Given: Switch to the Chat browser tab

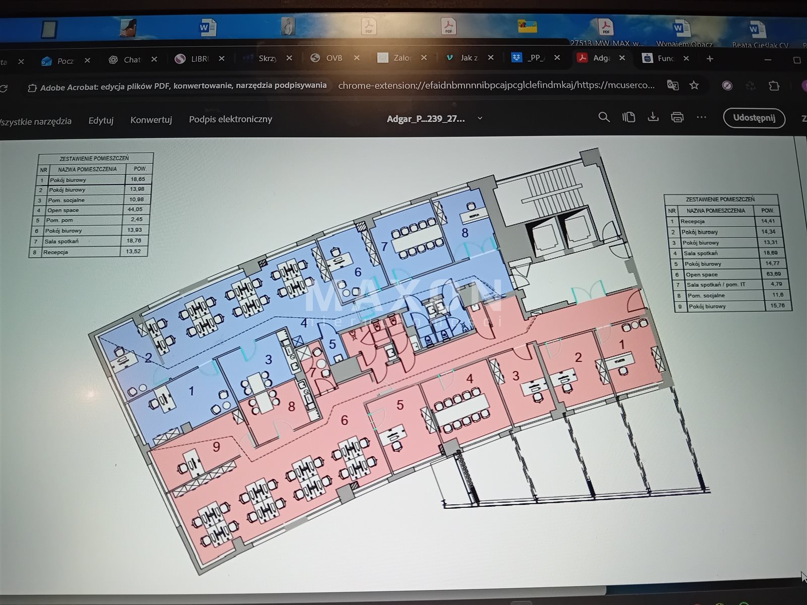Looking at the screenshot, I should pyautogui.click(x=126, y=59).
